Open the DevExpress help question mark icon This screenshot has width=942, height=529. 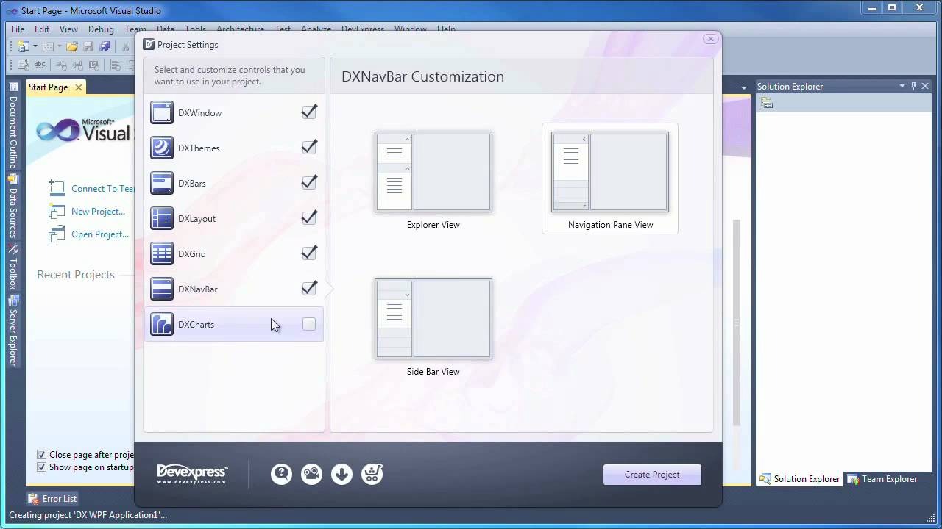[281, 474]
